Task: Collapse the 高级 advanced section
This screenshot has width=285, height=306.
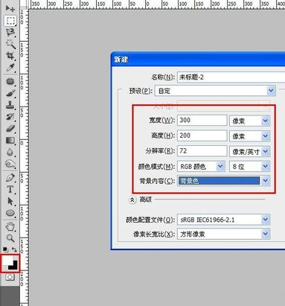Action: 132,200
